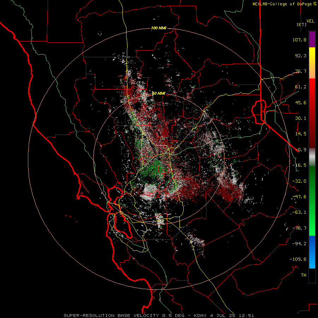Click the -0.9 velocity scale value
This screenshot has width=318, height=318.
(301, 150)
